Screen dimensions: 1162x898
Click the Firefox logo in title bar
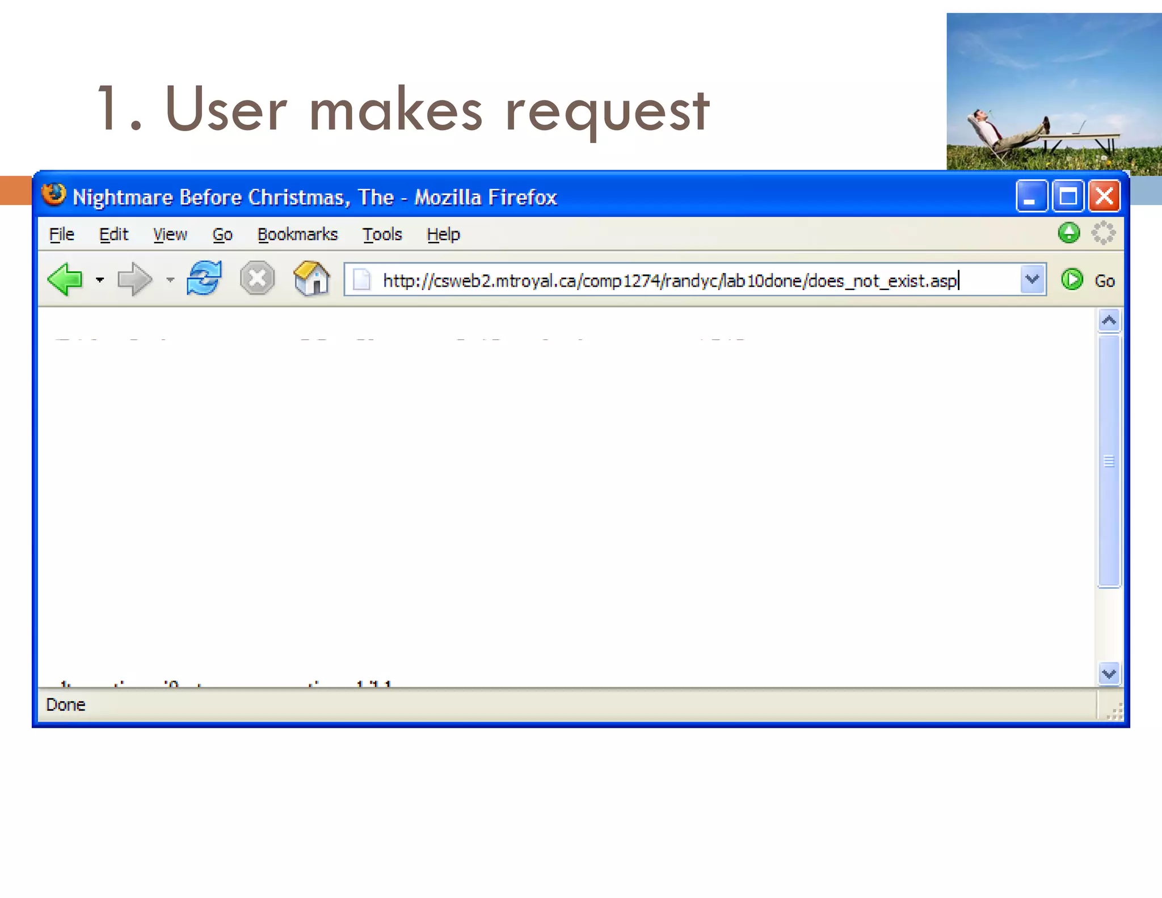click(x=54, y=195)
